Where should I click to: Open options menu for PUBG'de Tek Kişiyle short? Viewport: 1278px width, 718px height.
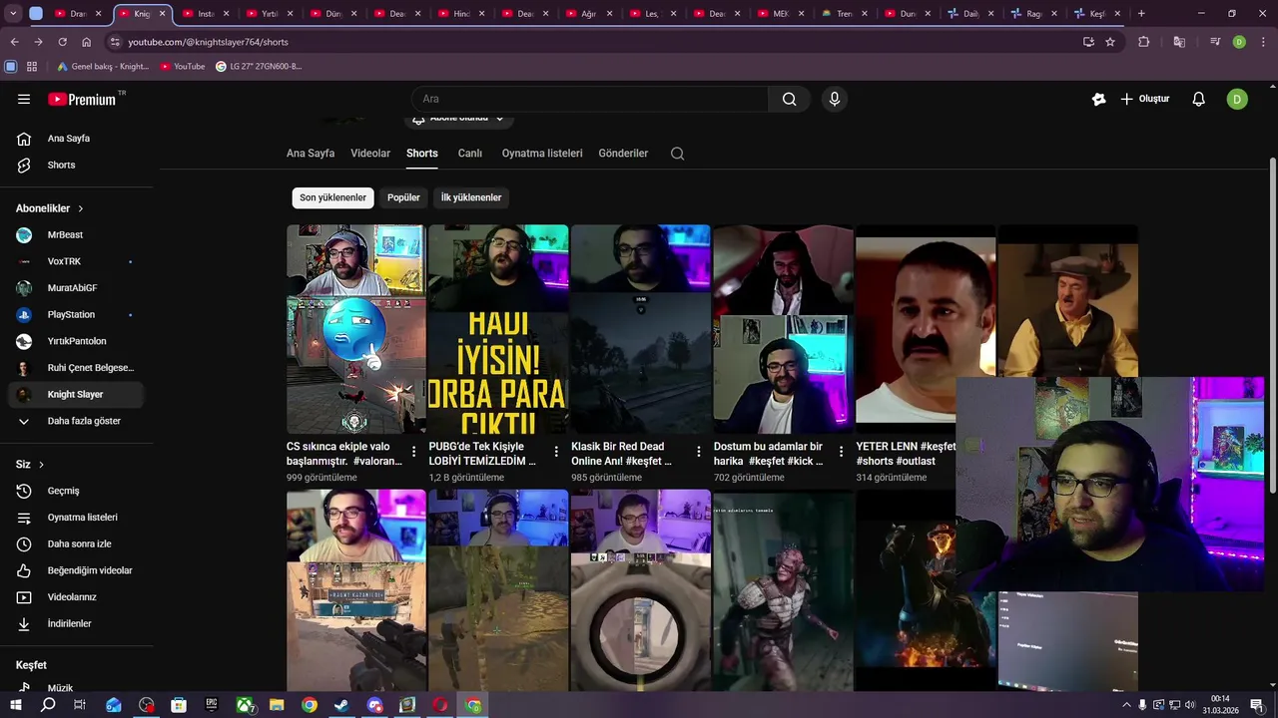556,452
